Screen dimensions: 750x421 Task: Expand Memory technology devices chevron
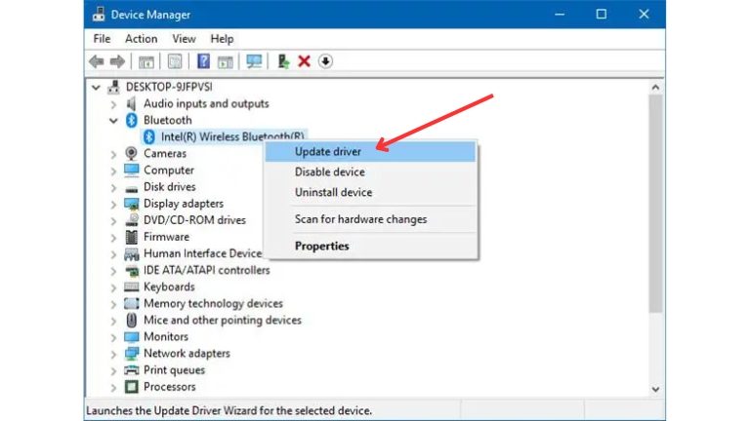[113, 304]
